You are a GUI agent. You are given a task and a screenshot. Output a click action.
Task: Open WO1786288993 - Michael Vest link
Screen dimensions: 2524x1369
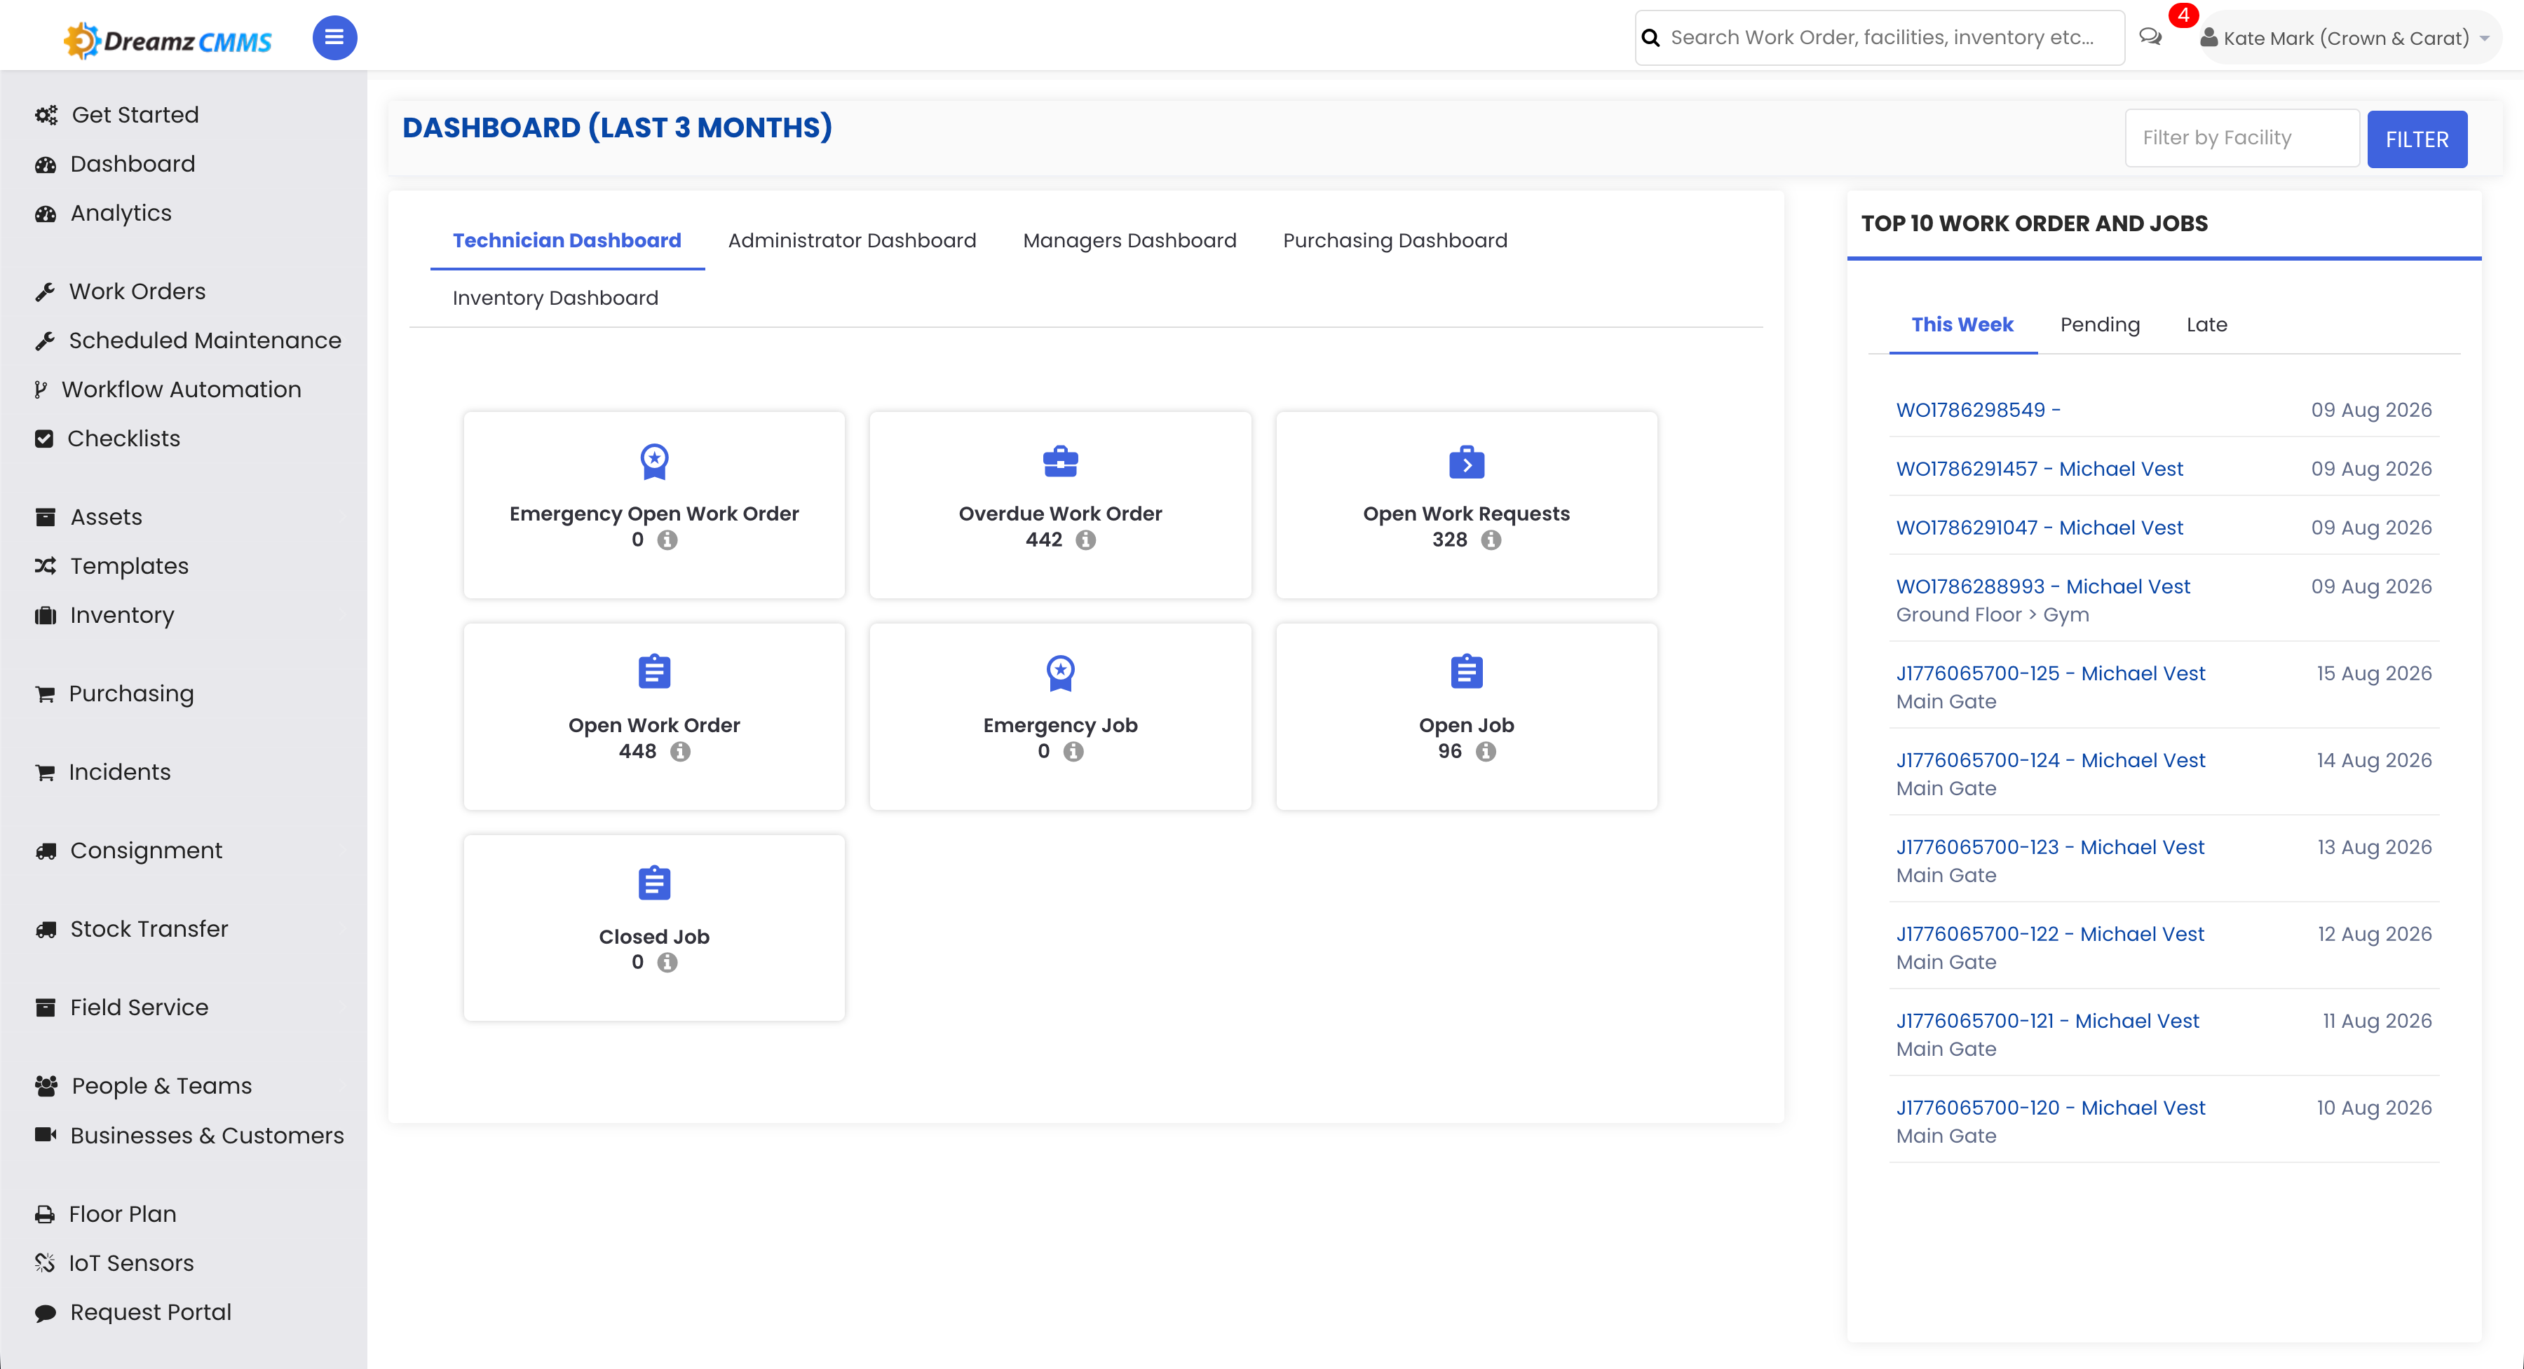(2043, 586)
